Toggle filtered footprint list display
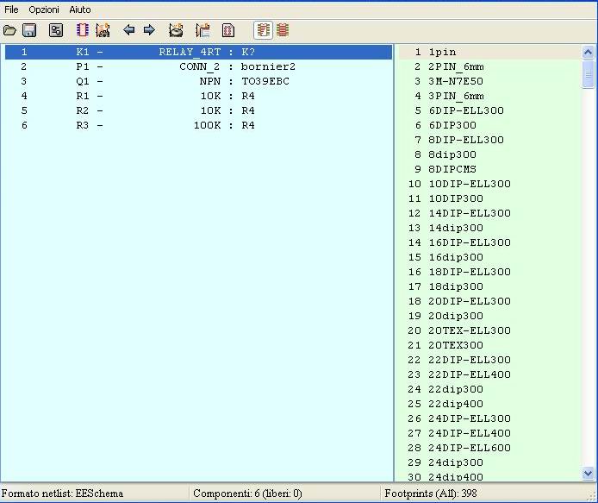 tap(263, 30)
